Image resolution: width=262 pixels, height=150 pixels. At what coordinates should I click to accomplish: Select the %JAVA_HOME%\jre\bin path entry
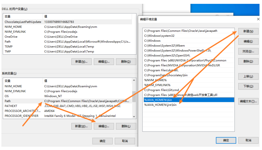(160, 105)
